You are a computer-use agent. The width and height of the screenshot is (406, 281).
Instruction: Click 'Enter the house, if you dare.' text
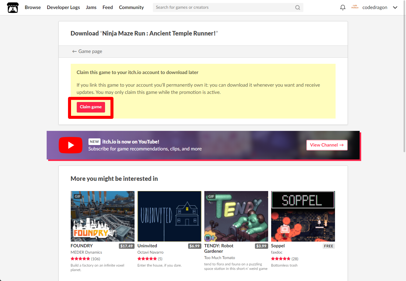(x=160, y=265)
